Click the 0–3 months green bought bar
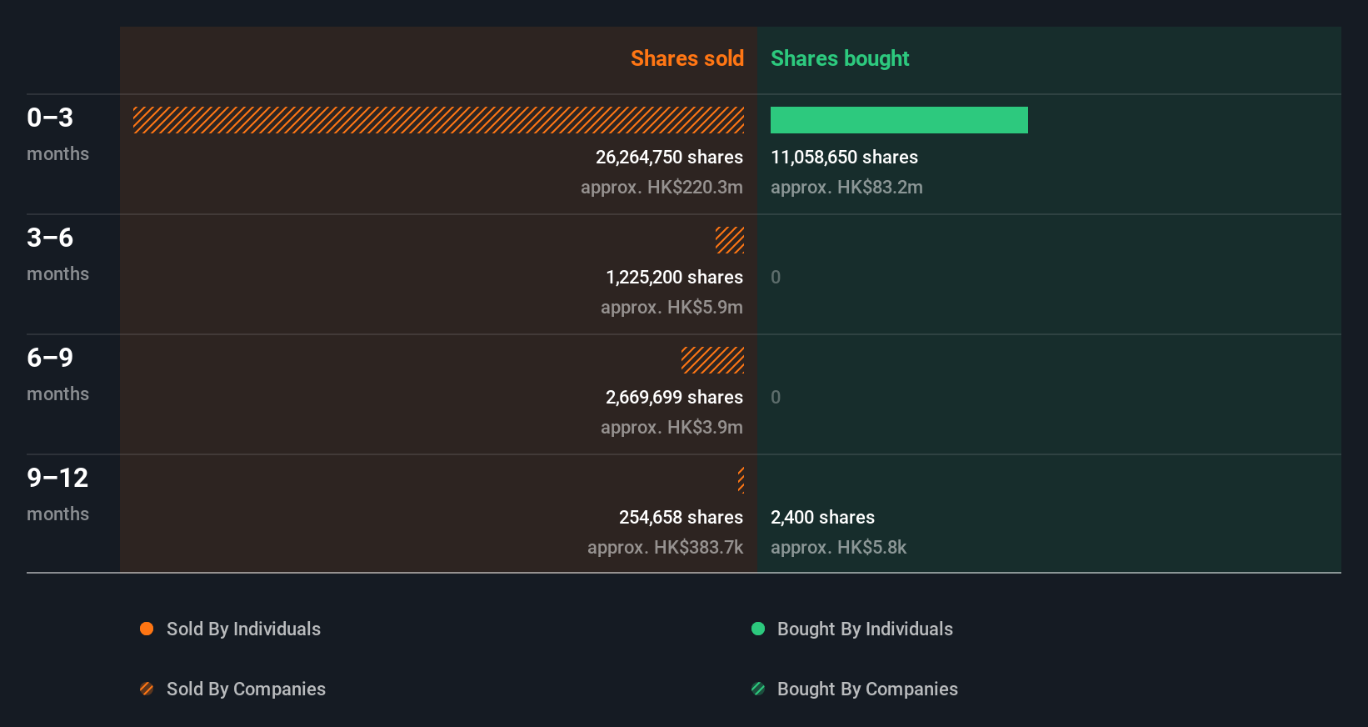This screenshot has height=727, width=1368. (899, 120)
